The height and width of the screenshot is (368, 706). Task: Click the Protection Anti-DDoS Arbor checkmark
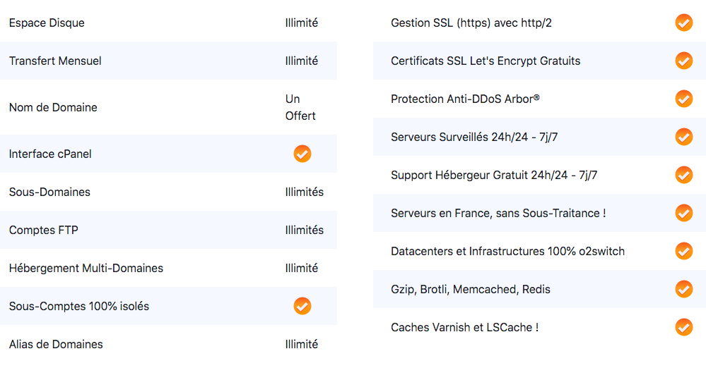click(683, 99)
